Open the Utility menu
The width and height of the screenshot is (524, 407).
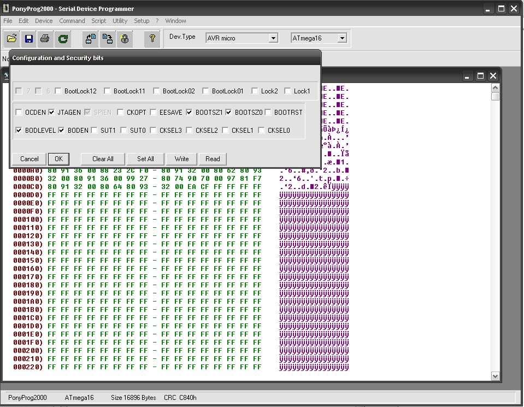point(120,21)
